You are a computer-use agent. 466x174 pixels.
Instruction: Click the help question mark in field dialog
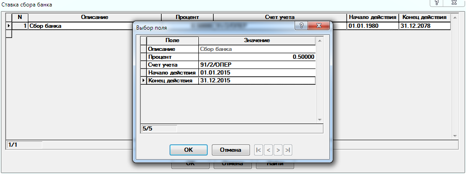302,26
